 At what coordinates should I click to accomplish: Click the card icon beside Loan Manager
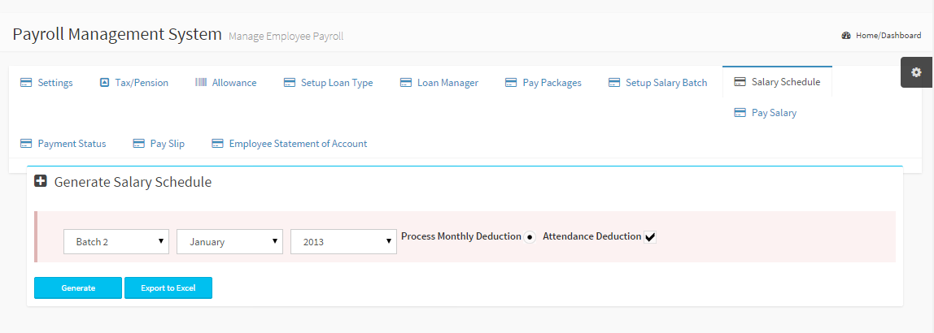click(x=405, y=83)
